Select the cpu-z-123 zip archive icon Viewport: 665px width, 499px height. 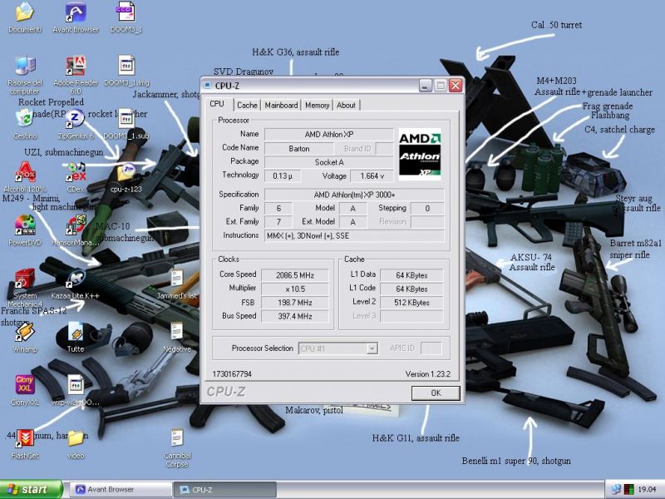coord(126,172)
